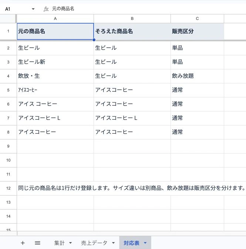Screen dimensions: 246x249
Task: Switch to the 売上データ sheet tab
Action: click(x=94, y=243)
